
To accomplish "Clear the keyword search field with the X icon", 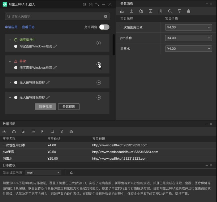I will tap(106, 17).
